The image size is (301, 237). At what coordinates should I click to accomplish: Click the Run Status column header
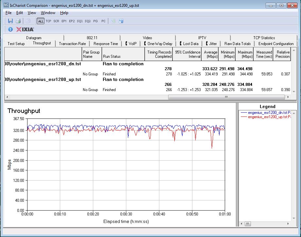[x=123, y=54]
